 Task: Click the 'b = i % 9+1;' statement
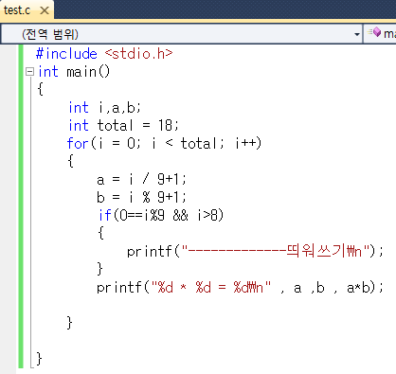pyautogui.click(x=141, y=197)
